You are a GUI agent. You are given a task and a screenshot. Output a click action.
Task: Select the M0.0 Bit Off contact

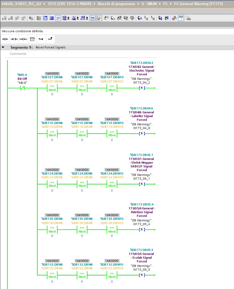pyautogui.click(x=22, y=88)
